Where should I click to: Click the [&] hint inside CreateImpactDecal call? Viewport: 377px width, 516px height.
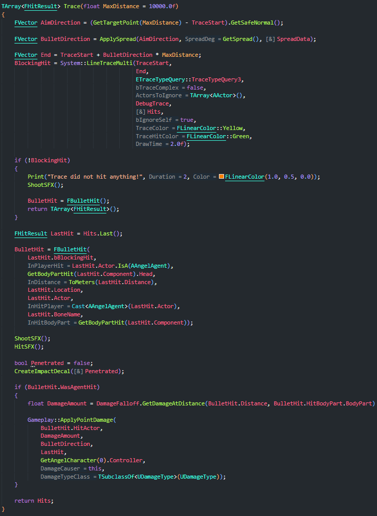coord(79,371)
